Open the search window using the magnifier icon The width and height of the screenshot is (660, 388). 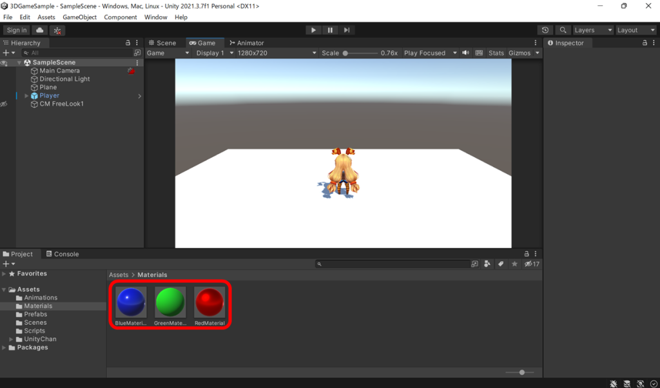pyautogui.click(x=562, y=30)
